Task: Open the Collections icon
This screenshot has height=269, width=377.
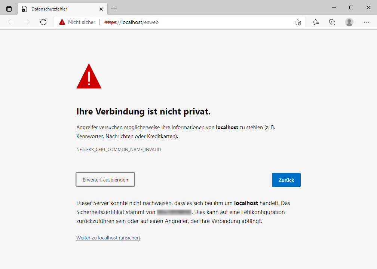Action: click(332, 22)
